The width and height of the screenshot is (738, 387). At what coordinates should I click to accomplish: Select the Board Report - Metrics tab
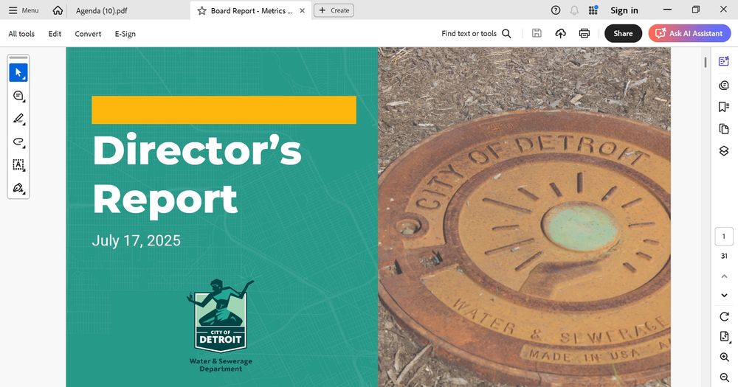(x=252, y=10)
